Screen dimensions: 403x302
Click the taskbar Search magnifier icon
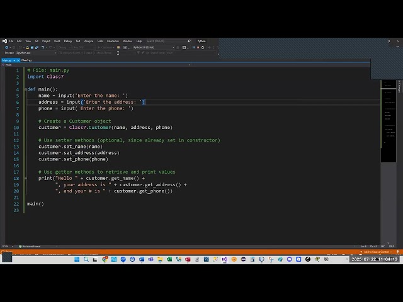86,259
